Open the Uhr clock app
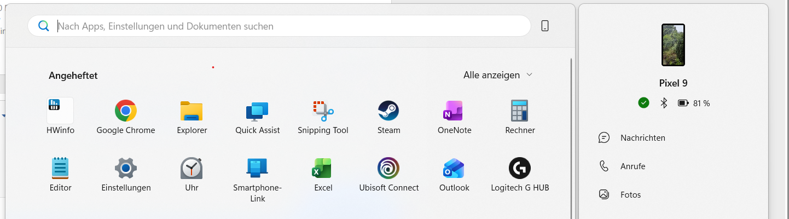 192,175
